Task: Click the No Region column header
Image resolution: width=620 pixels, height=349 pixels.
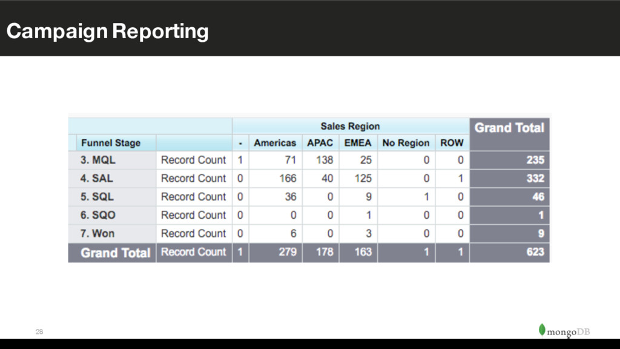Action: (406, 143)
